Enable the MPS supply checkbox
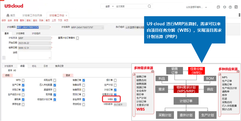This screenshot has height=121, width=241. tap(23, 80)
